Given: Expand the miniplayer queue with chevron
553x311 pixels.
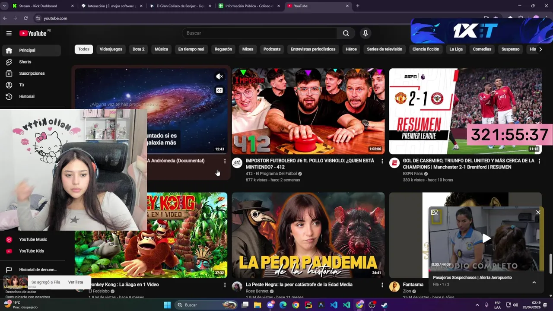Looking at the screenshot, I should pos(534,282).
